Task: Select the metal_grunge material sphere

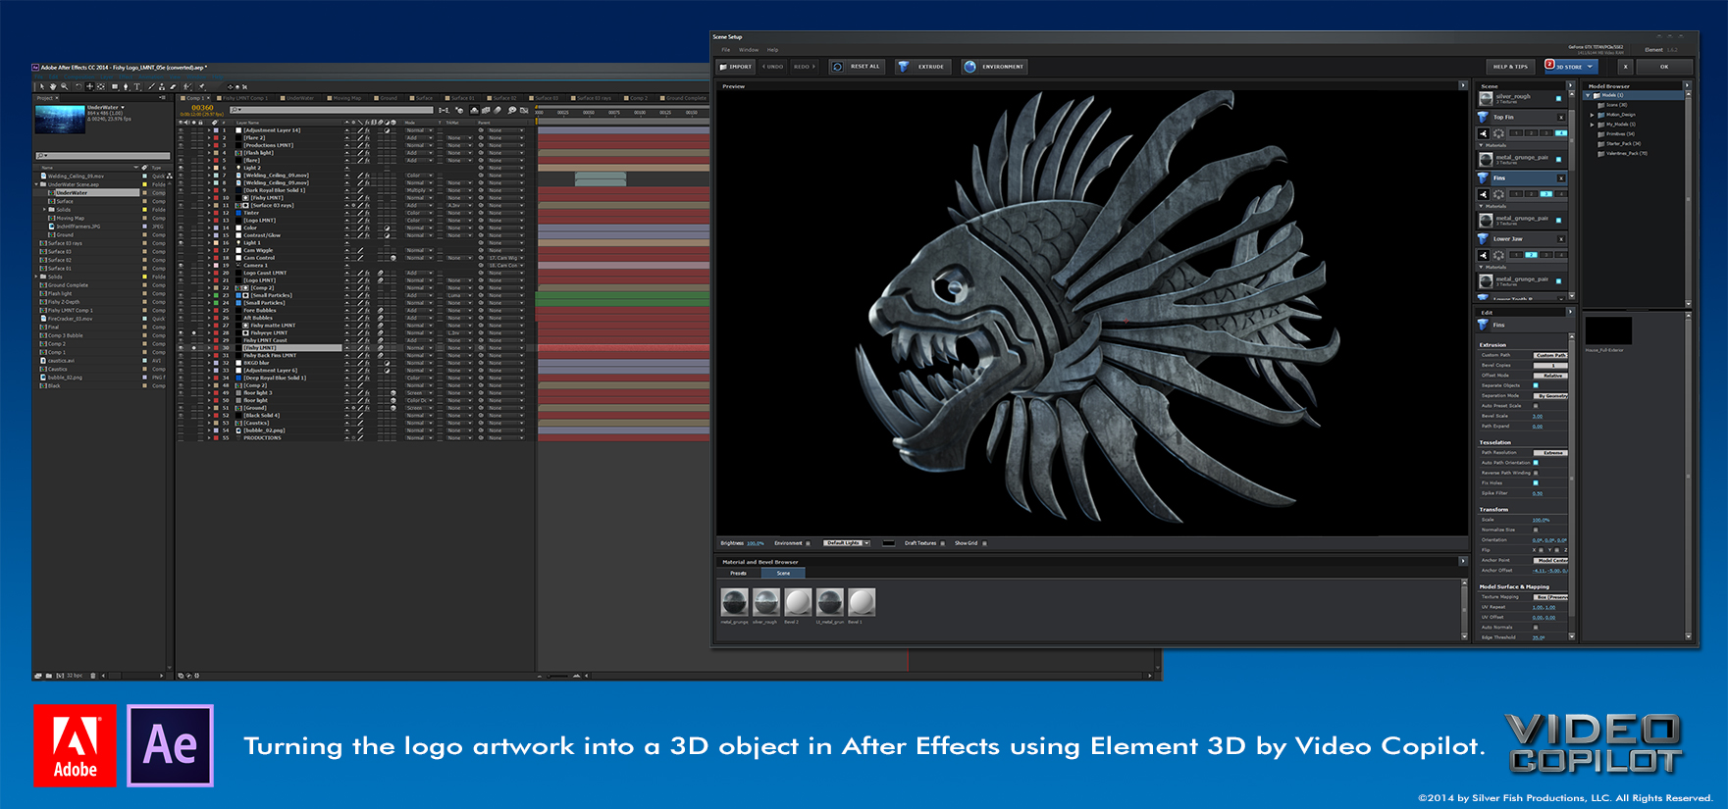Action: coord(734,601)
